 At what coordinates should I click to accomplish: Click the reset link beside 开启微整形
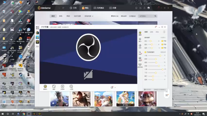point(163,52)
